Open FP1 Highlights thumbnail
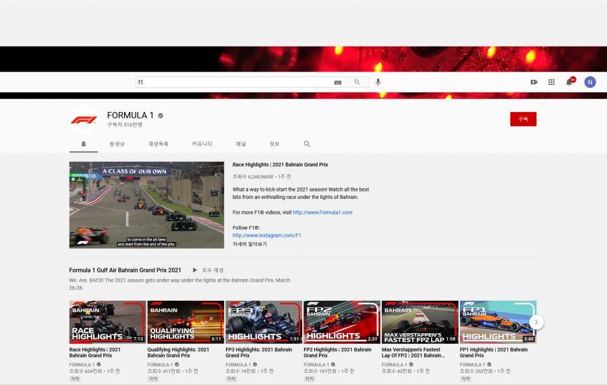 (x=498, y=322)
